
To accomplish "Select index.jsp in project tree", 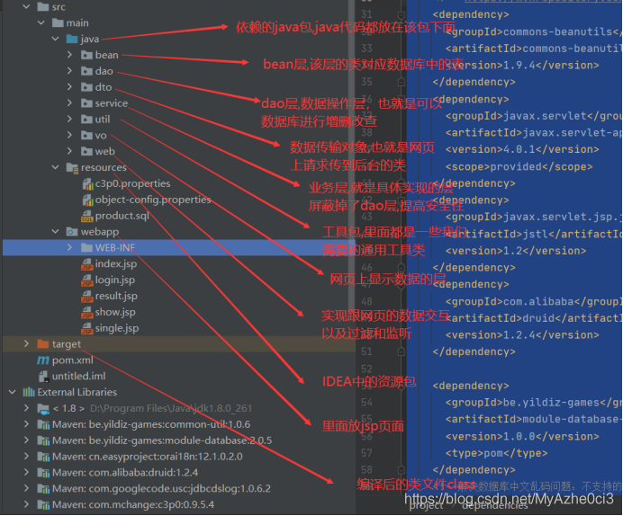I will point(115,263).
